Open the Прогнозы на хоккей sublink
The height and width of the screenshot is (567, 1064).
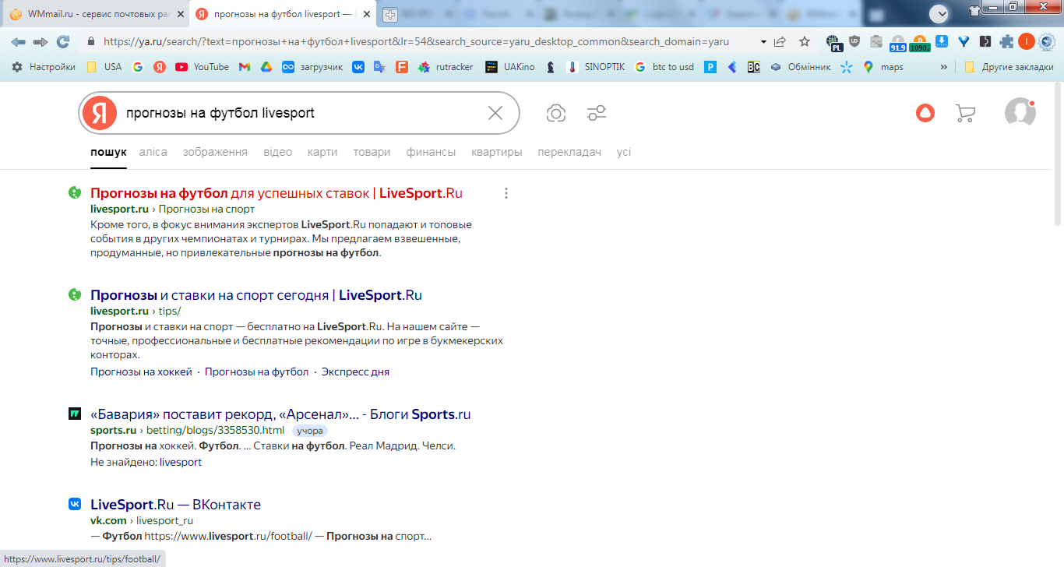point(141,372)
